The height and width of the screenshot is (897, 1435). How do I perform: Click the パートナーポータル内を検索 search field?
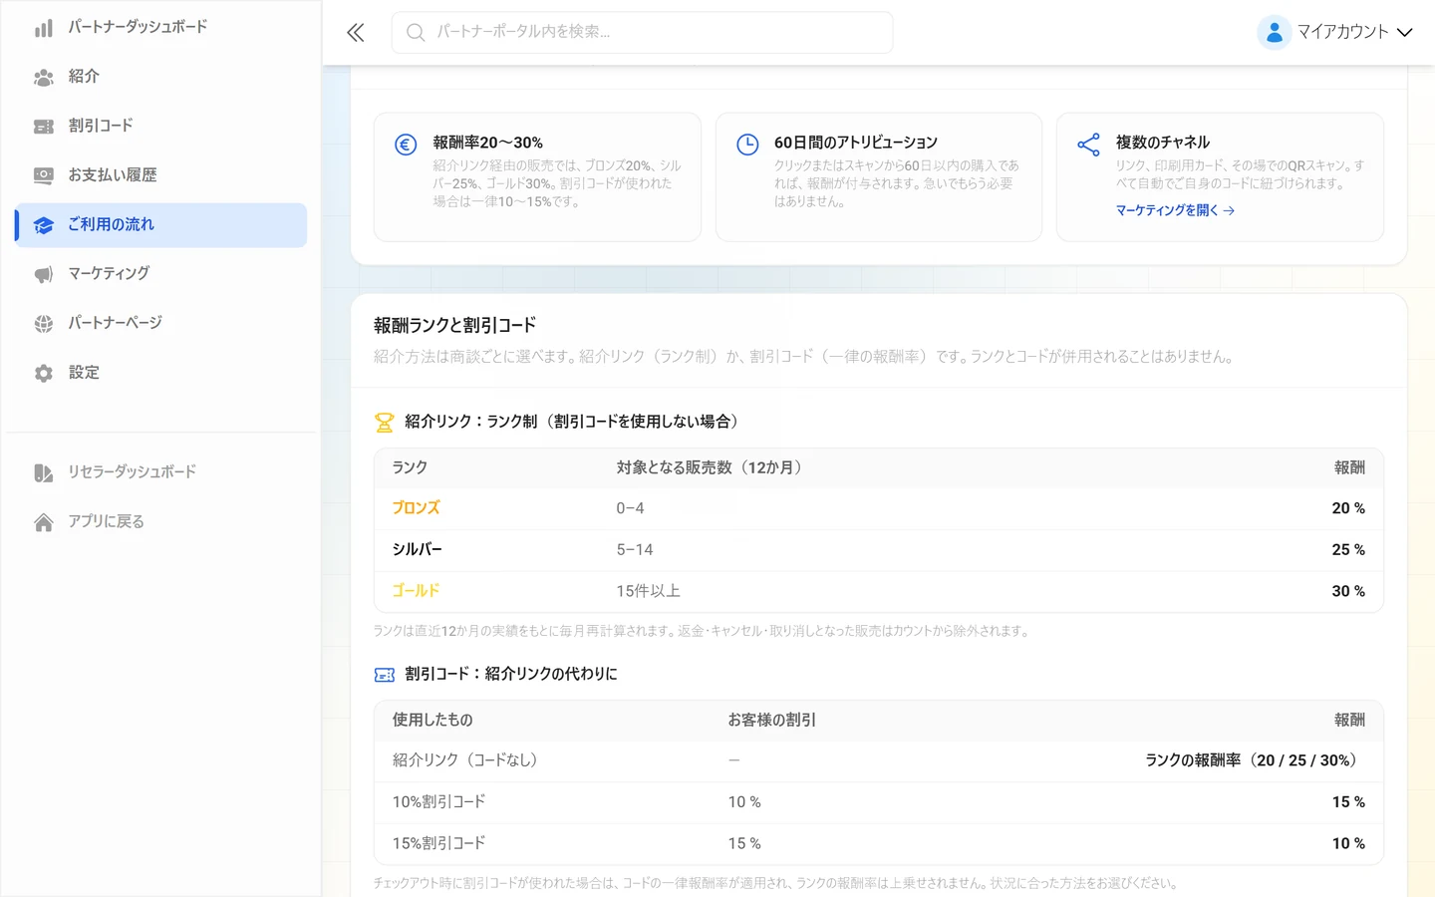(642, 33)
